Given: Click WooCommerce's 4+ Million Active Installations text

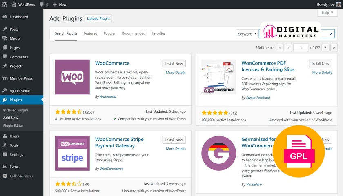Looking at the screenshot, I should [78, 119].
